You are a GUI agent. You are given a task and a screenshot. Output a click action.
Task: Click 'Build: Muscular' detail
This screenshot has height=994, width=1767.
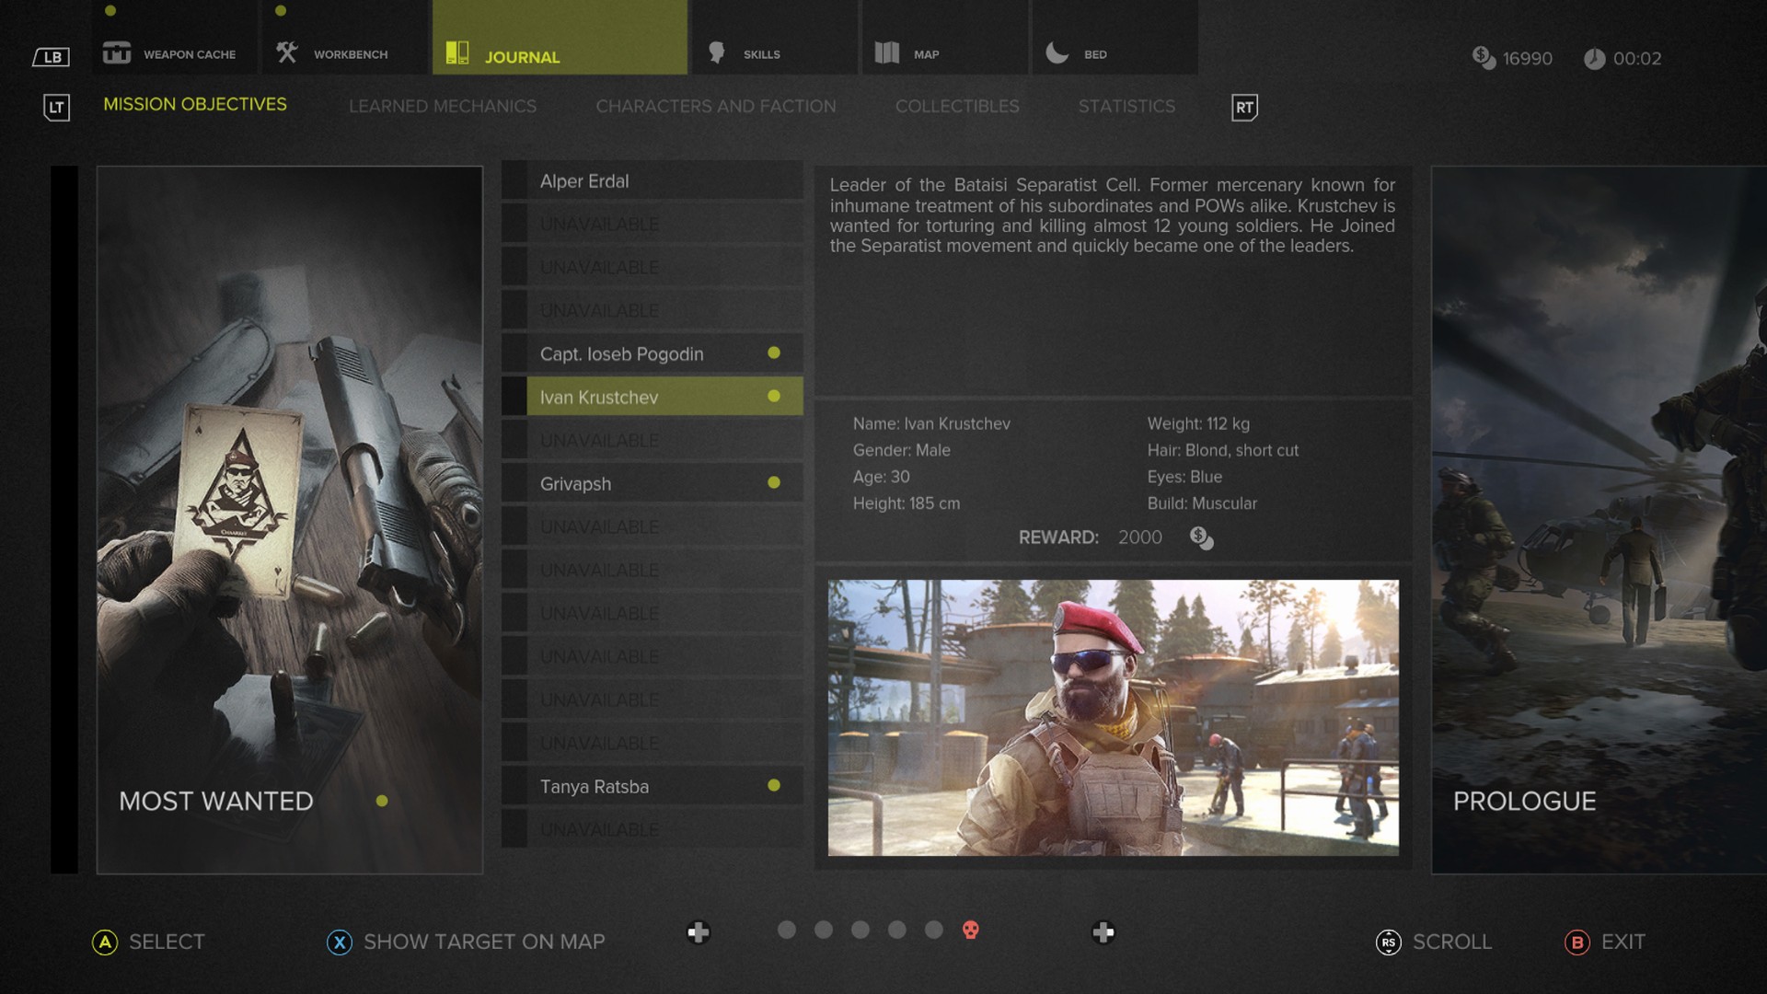(1202, 504)
